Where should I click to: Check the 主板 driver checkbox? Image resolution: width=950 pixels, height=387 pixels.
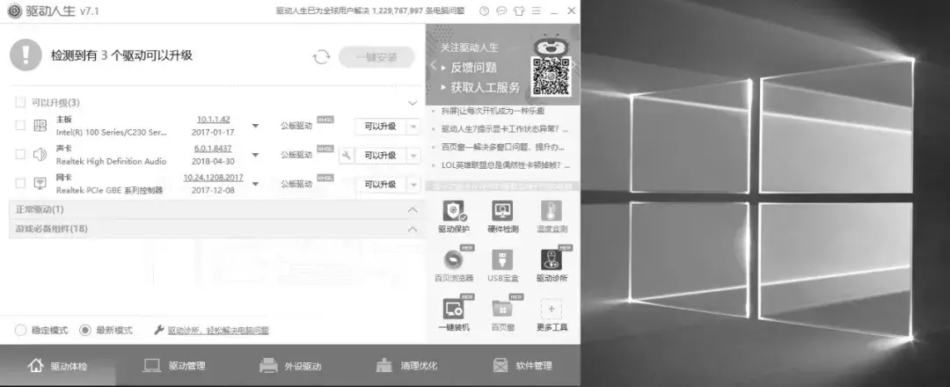pyautogui.click(x=20, y=126)
